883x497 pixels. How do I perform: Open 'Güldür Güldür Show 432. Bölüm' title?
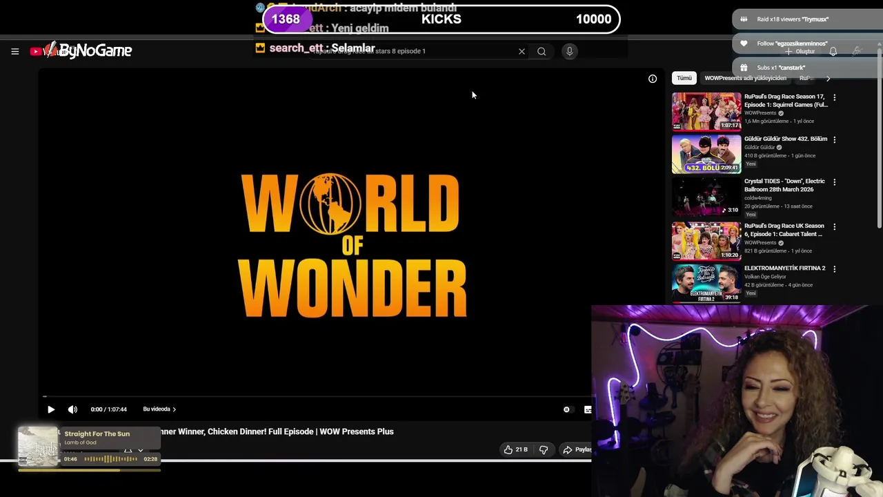point(786,139)
